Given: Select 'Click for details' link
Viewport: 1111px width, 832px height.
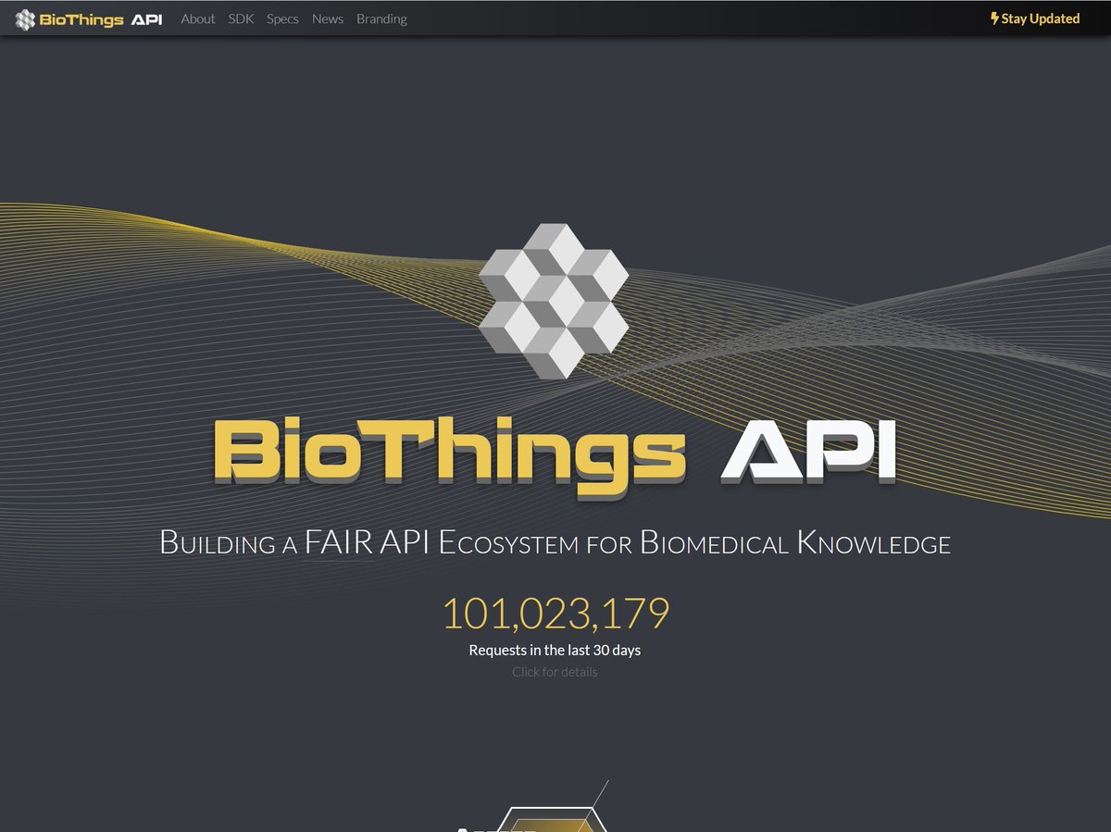Looking at the screenshot, I should pyautogui.click(x=555, y=672).
